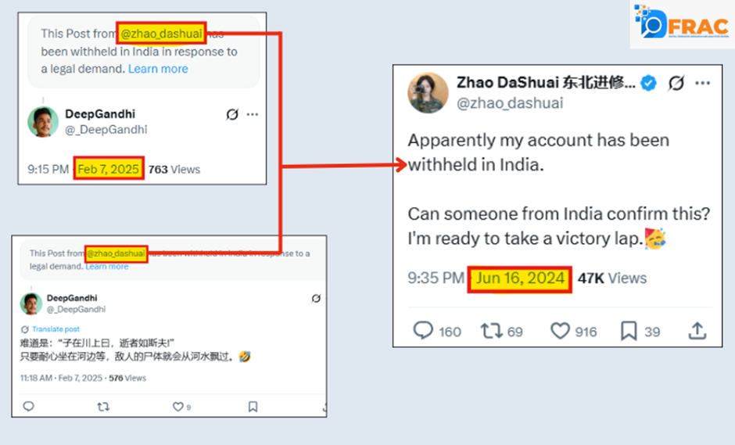The image size is (735, 445).
Task: Click verified badge next to Zhao DaShuai
Action: [x=649, y=84]
